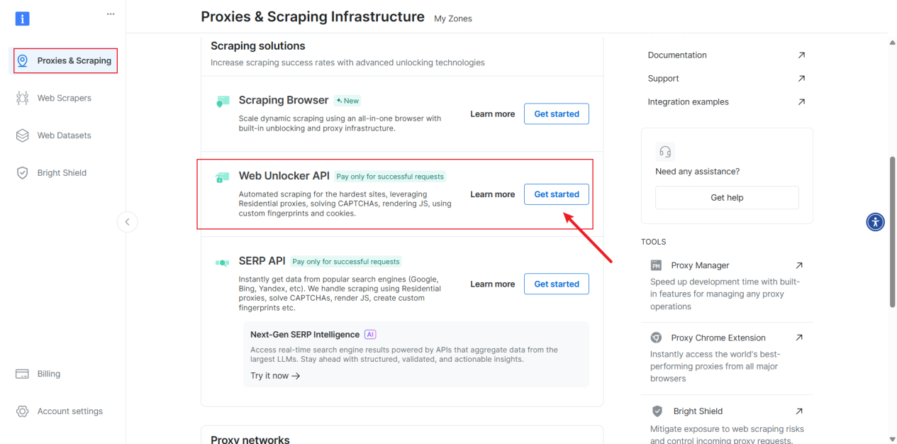Click the scrollbar down arrow
897x444 pixels.
click(x=892, y=438)
